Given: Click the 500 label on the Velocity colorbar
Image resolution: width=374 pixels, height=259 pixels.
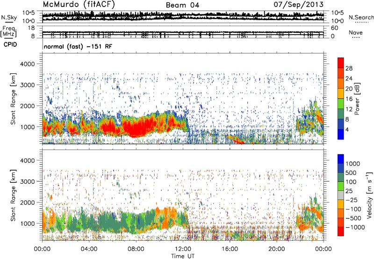Looking at the screenshot, I should [x=351, y=173].
